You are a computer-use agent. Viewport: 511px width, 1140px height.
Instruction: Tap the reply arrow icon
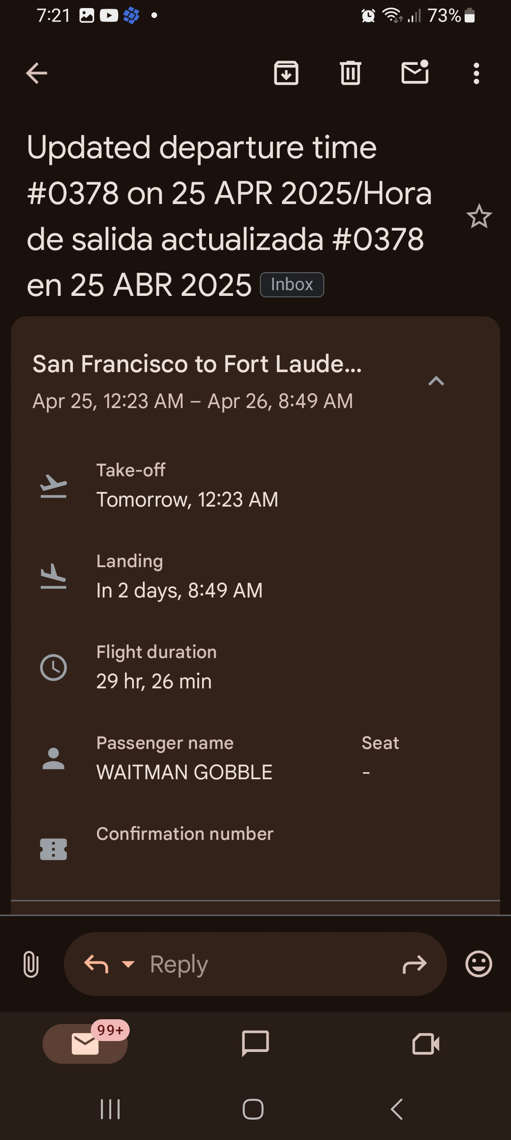96,963
